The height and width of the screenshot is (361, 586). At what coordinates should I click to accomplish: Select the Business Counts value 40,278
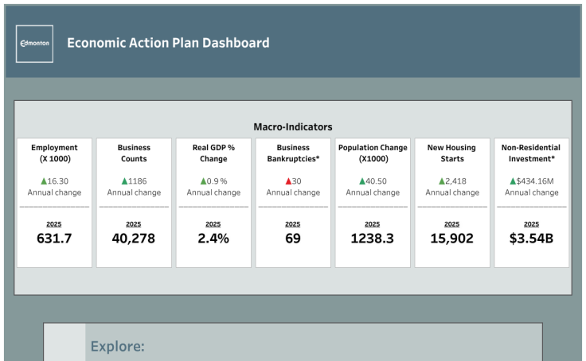click(x=134, y=239)
